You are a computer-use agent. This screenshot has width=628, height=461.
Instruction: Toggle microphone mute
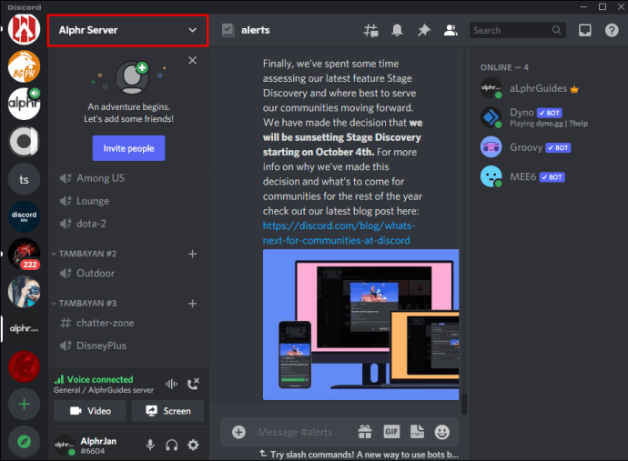click(150, 445)
